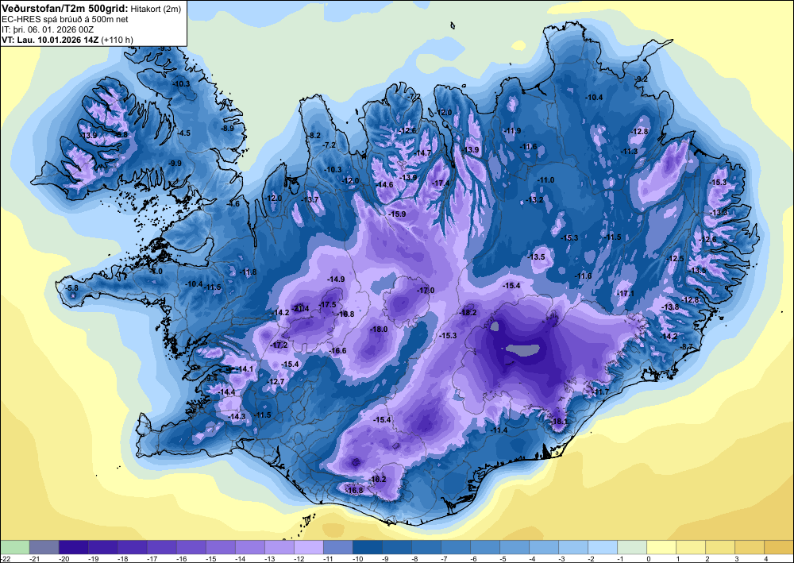Click the -8.2 temperature value

pos(314,135)
